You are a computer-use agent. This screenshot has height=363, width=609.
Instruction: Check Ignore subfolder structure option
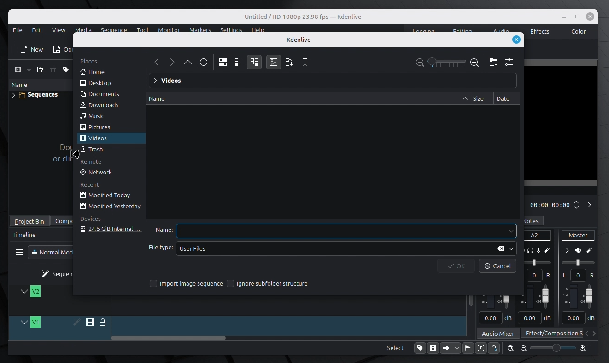pyautogui.click(x=230, y=283)
